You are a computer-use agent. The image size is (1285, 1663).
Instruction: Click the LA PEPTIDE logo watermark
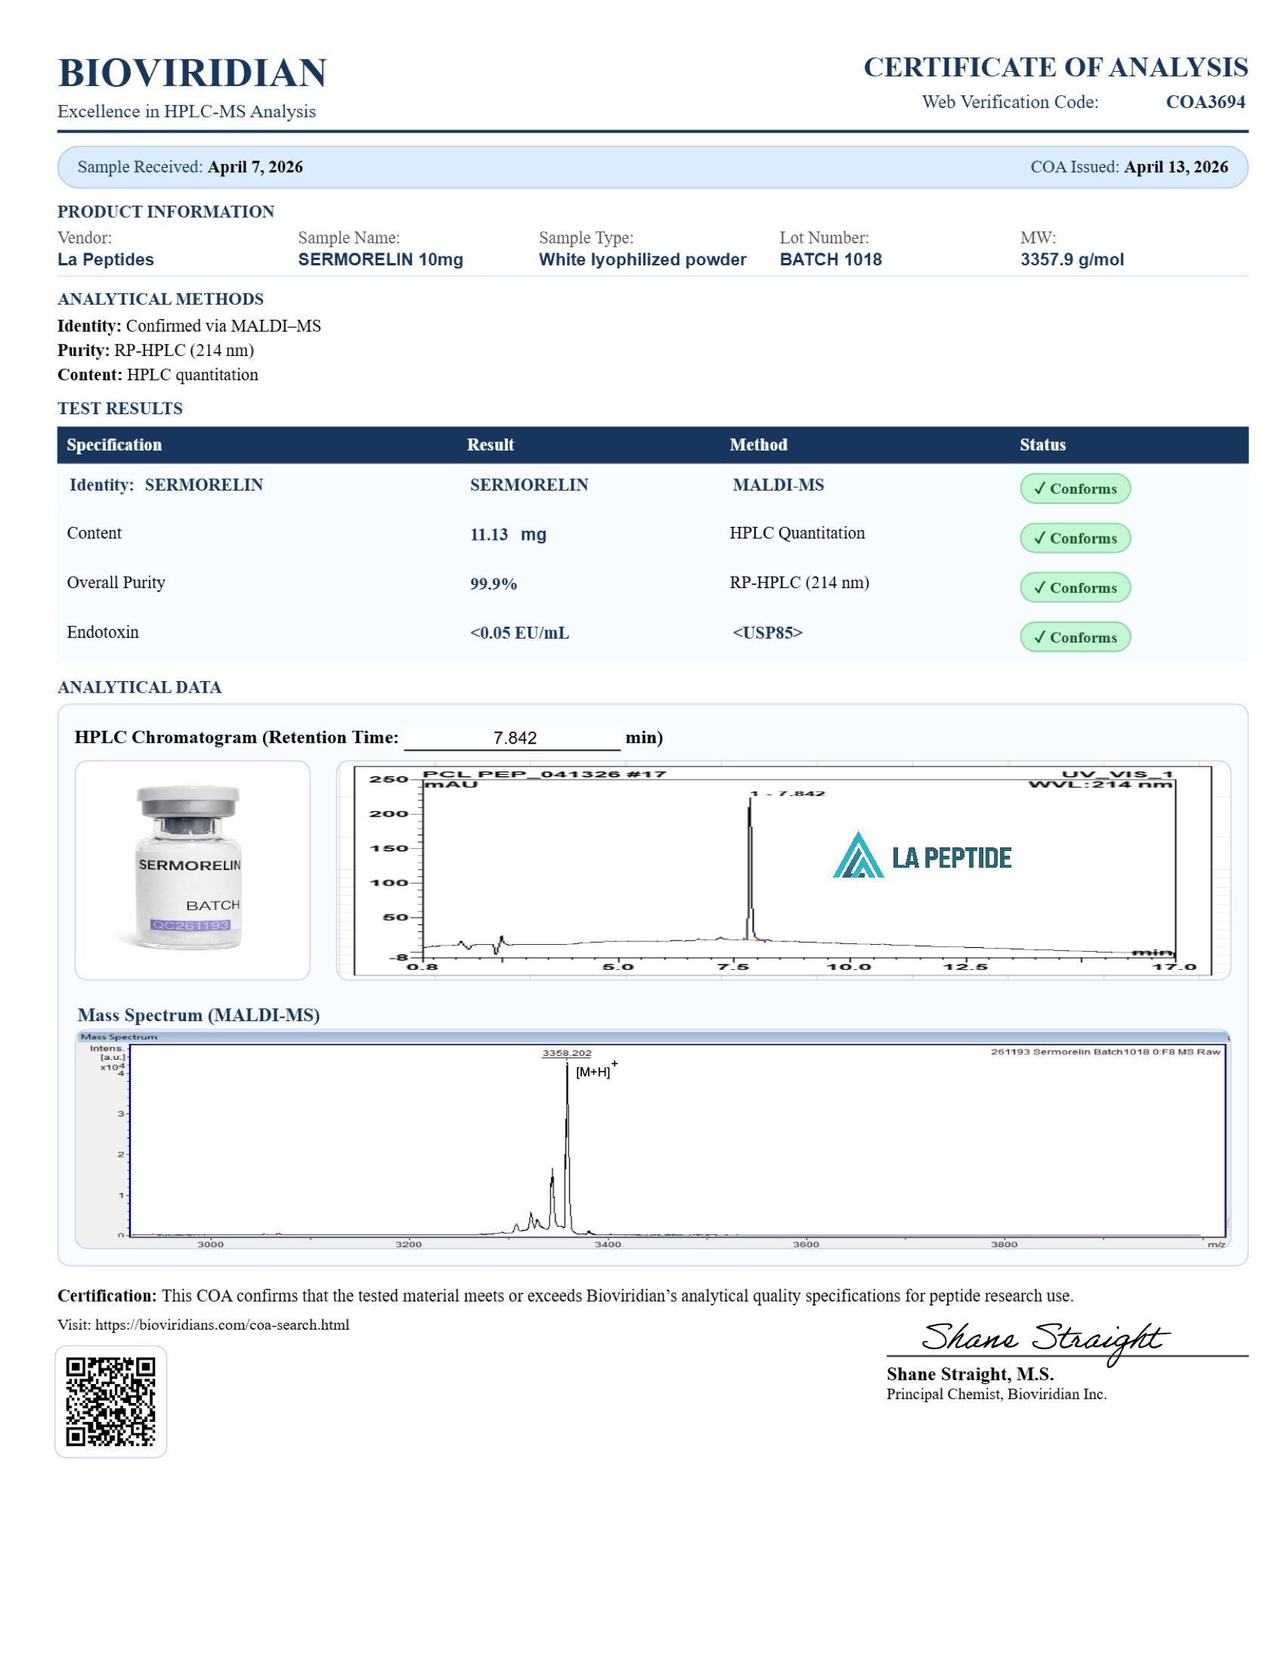tap(921, 856)
